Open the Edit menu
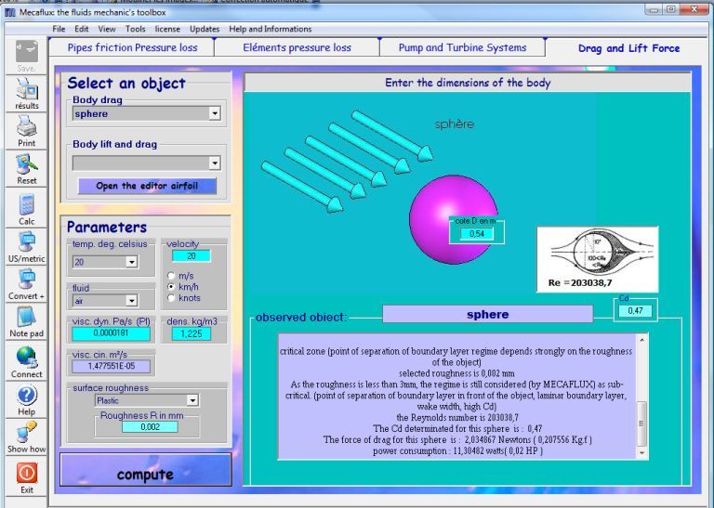Image resolution: width=714 pixels, height=508 pixels. pyautogui.click(x=82, y=29)
